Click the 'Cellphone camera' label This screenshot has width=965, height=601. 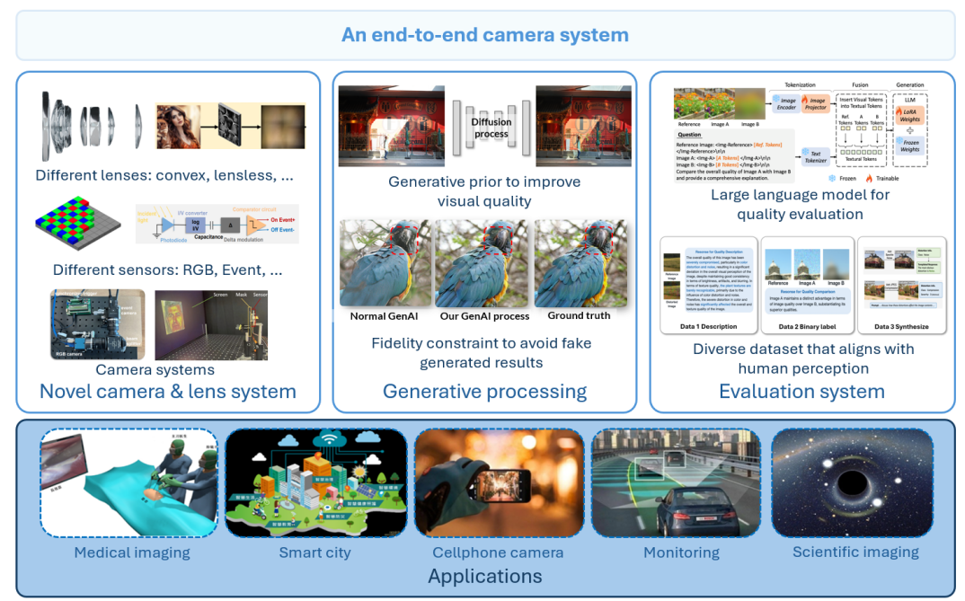tap(498, 552)
